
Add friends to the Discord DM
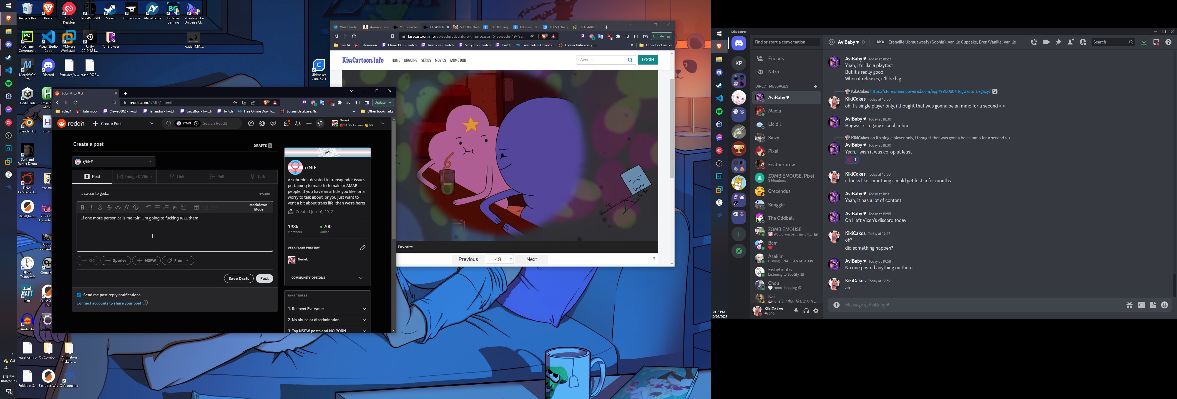tap(1071, 42)
